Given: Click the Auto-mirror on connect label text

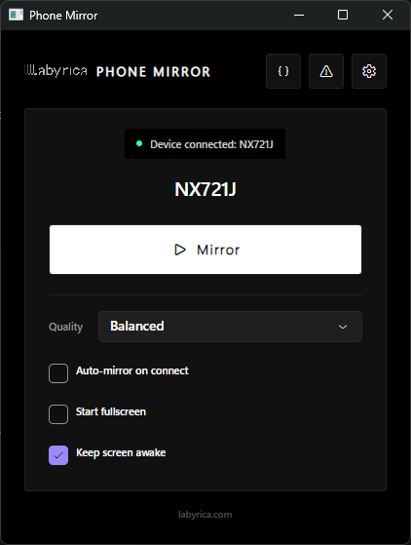Looking at the screenshot, I should [x=132, y=370].
